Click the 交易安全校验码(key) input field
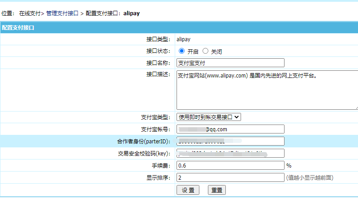358x211 pixels. [230, 153]
